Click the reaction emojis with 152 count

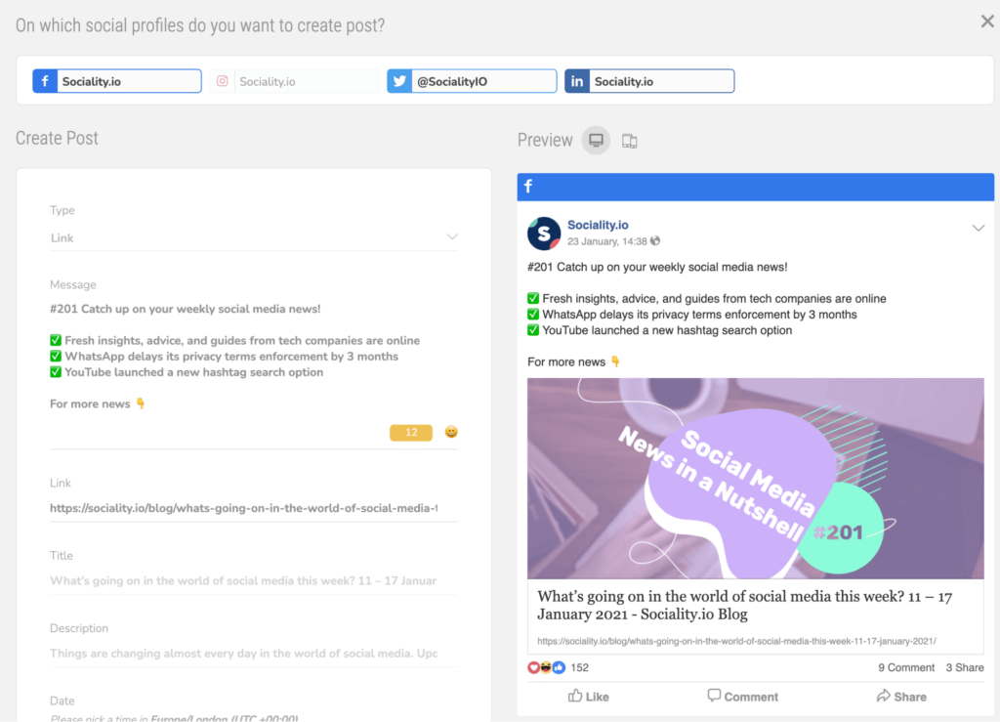pyautogui.click(x=558, y=668)
